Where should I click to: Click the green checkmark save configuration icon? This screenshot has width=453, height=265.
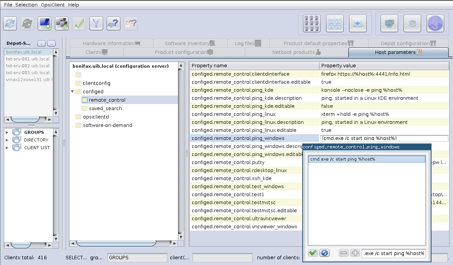pyautogui.click(x=79, y=23)
